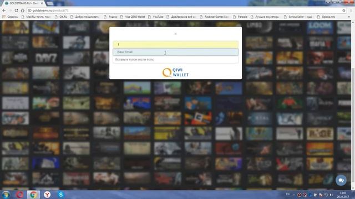Open the Oplata.info bookmark
The image size is (355, 199).
[326, 17]
